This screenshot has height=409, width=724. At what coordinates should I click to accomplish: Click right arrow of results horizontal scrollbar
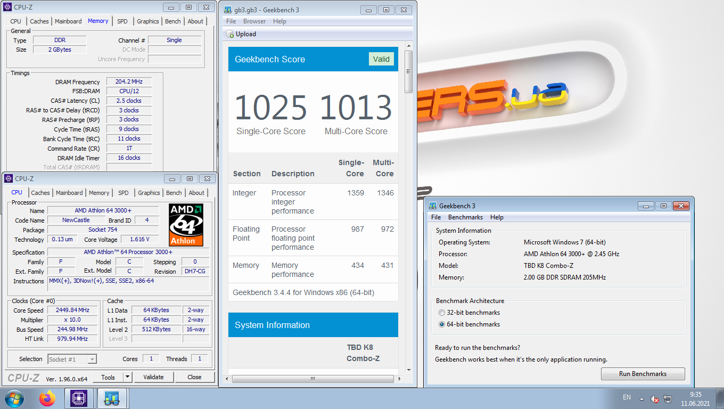[x=401, y=379]
